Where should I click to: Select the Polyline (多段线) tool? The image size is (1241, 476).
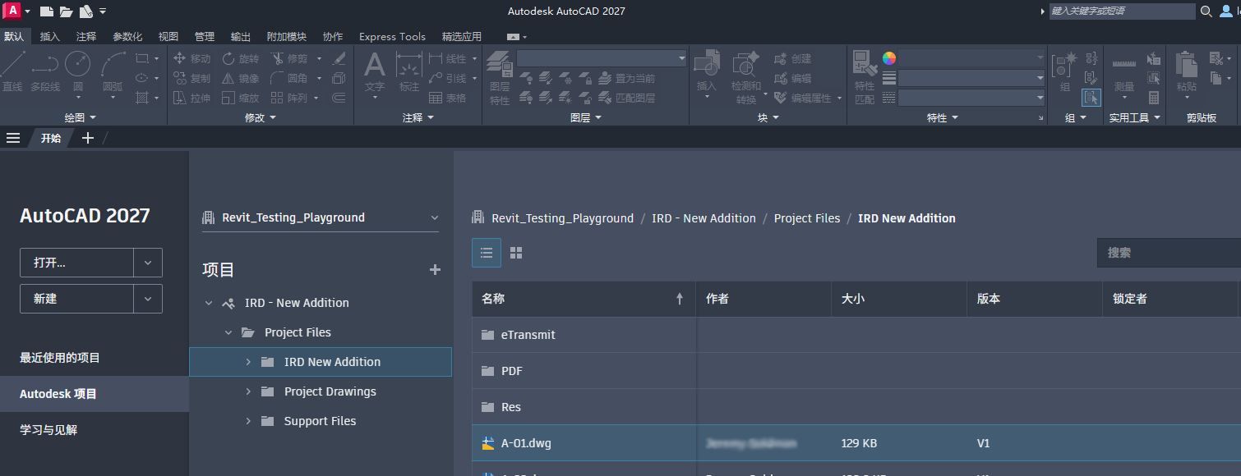(x=45, y=71)
